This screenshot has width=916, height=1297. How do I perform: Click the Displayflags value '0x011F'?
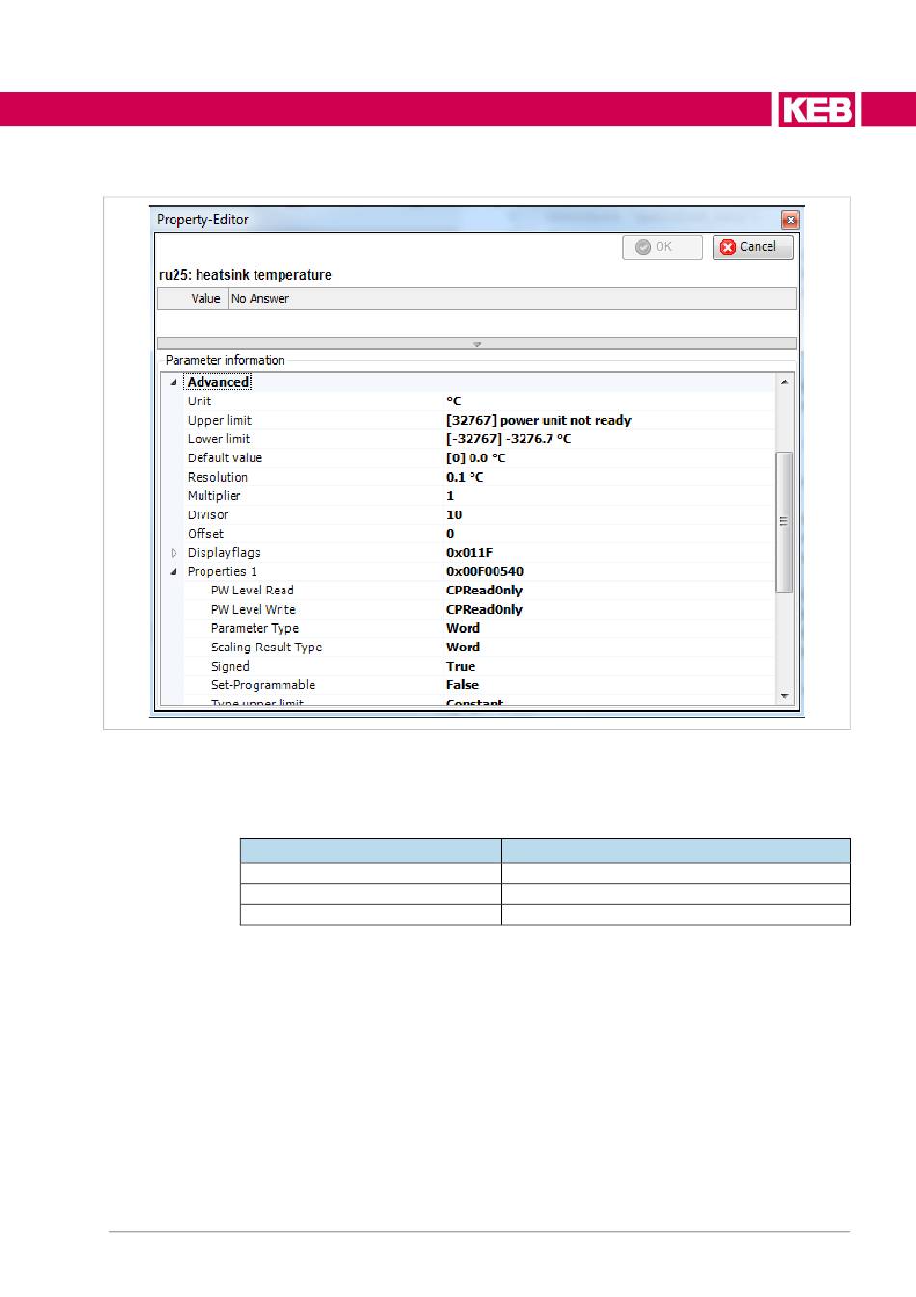[470, 553]
